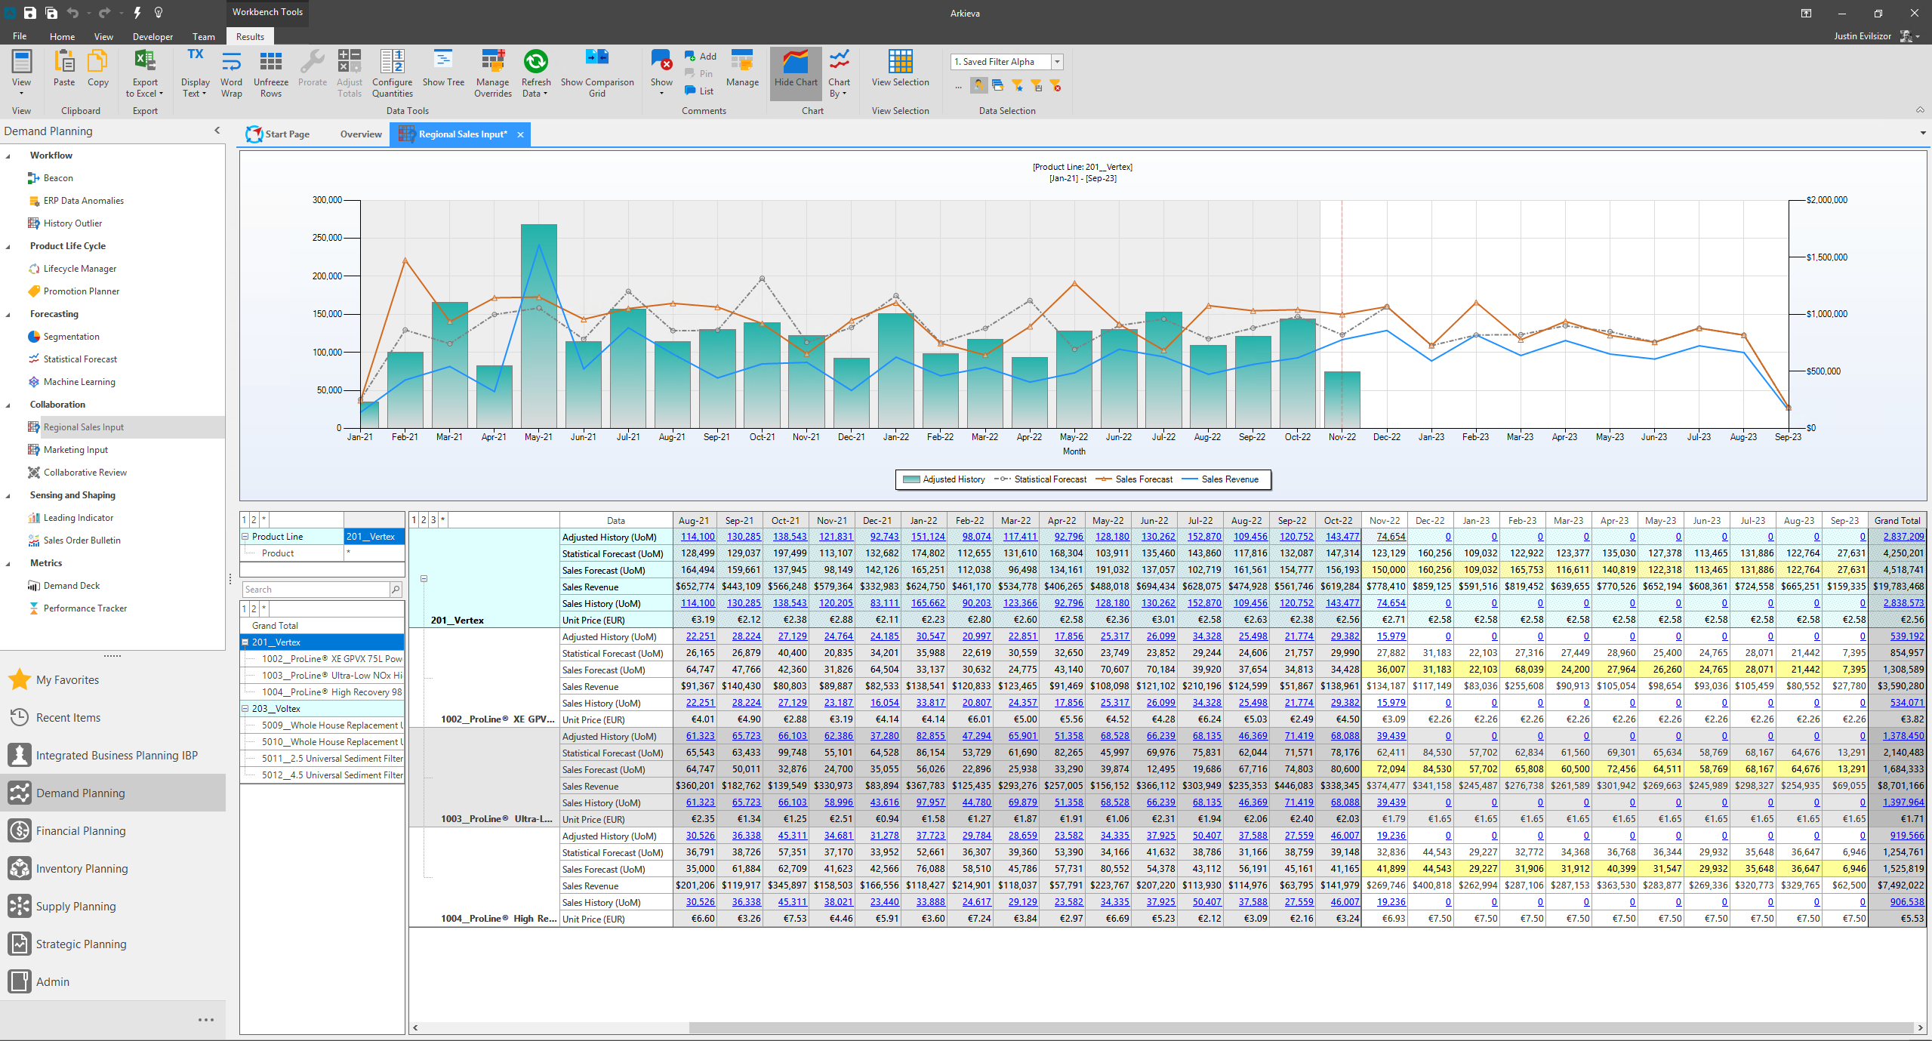Image resolution: width=1932 pixels, height=1041 pixels.
Task: Collapse the 203__Voltex product group
Action: pos(245,708)
